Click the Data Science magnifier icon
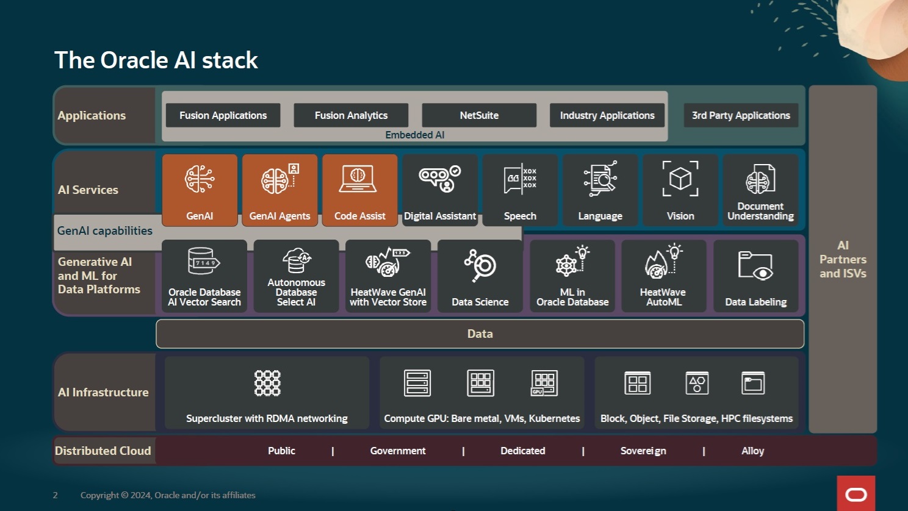This screenshot has width=908, height=511. (x=480, y=266)
